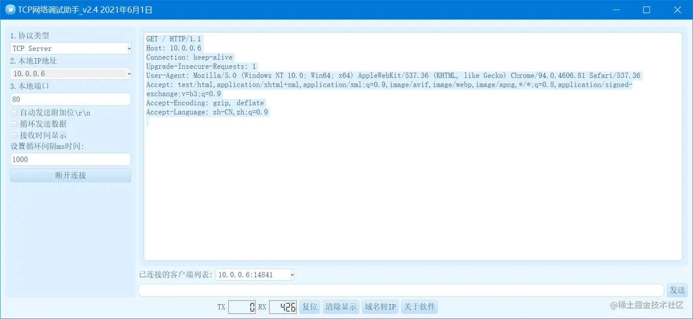Click the 'Connection: keep-alive' line
The image size is (693, 319).
point(190,57)
